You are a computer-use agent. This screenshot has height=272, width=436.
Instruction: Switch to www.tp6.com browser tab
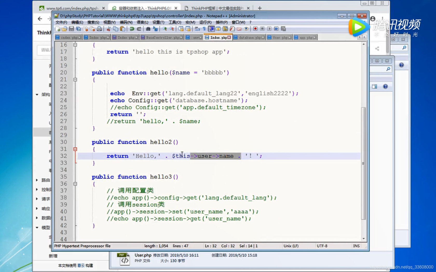pyautogui.click(x=72, y=8)
